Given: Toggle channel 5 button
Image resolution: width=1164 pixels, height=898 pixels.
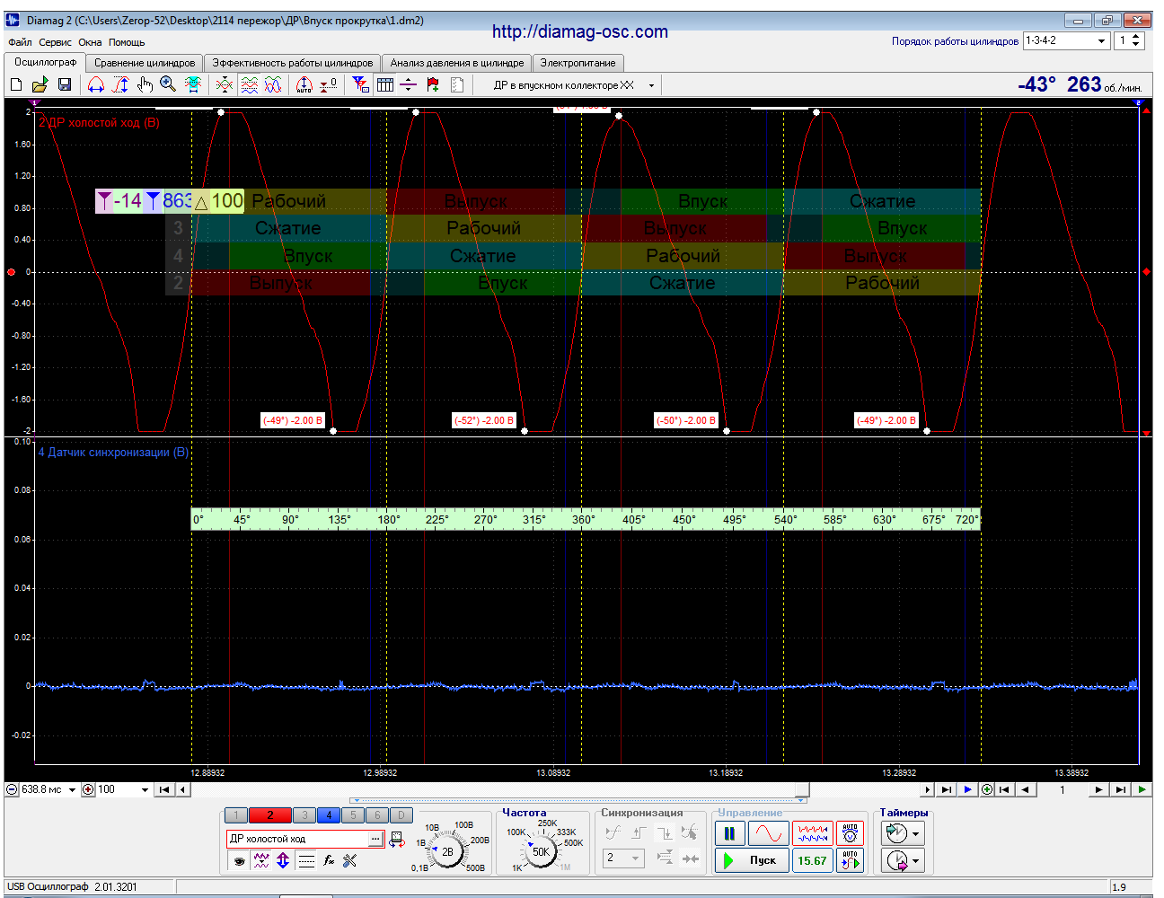Looking at the screenshot, I should point(353,815).
